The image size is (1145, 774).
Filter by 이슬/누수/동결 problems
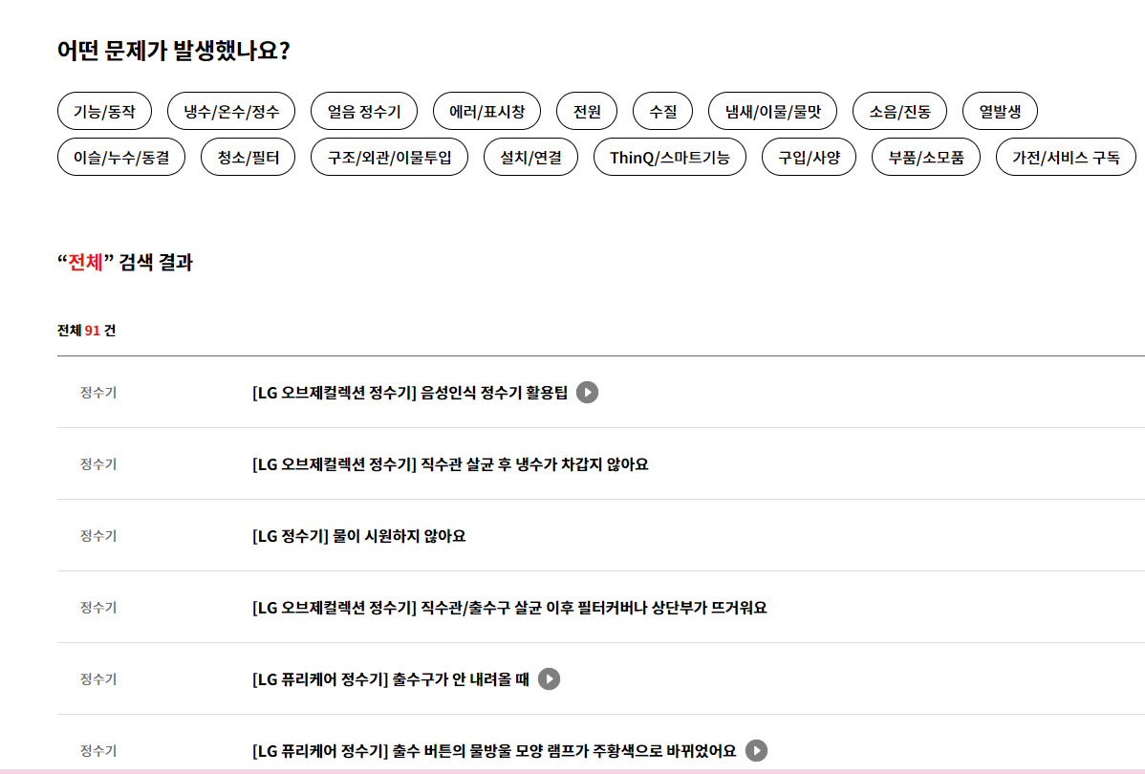[121, 157]
